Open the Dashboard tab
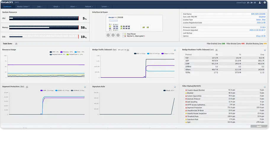 click(7, 7)
